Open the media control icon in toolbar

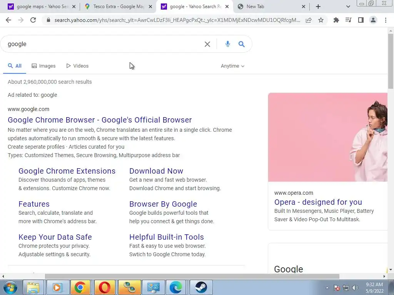(349, 20)
